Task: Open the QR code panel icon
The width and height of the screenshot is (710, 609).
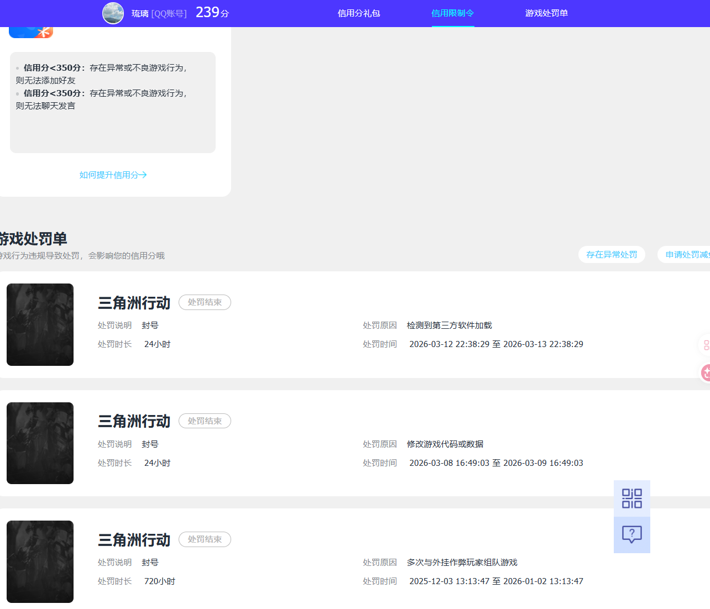Action: pyautogui.click(x=631, y=497)
